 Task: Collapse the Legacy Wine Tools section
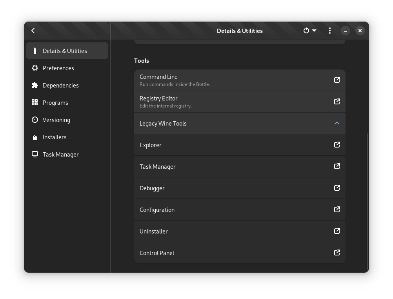click(x=337, y=123)
